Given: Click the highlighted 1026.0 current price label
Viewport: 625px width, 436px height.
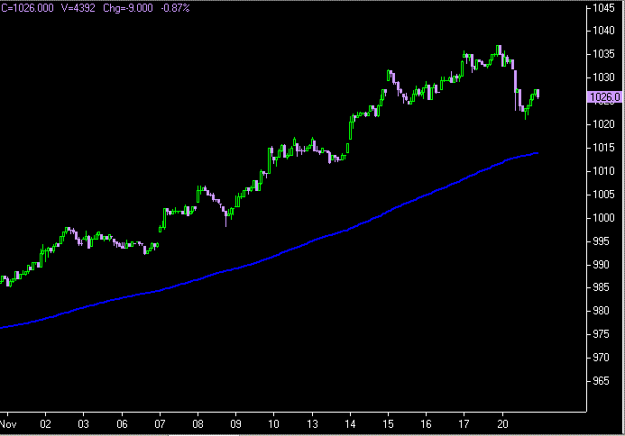Looking at the screenshot, I should pyautogui.click(x=604, y=96).
